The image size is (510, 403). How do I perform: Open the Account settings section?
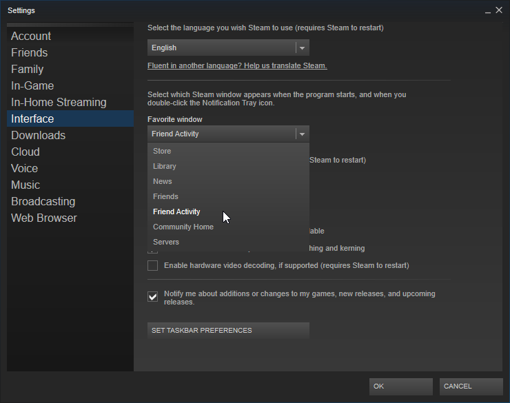tap(70, 36)
